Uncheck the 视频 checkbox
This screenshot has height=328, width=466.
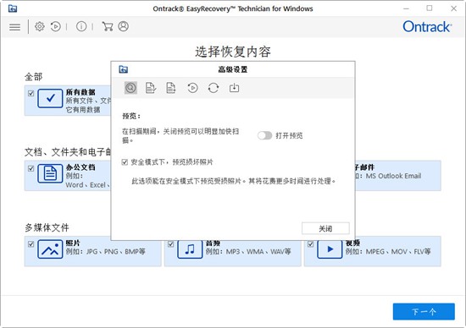pos(310,244)
